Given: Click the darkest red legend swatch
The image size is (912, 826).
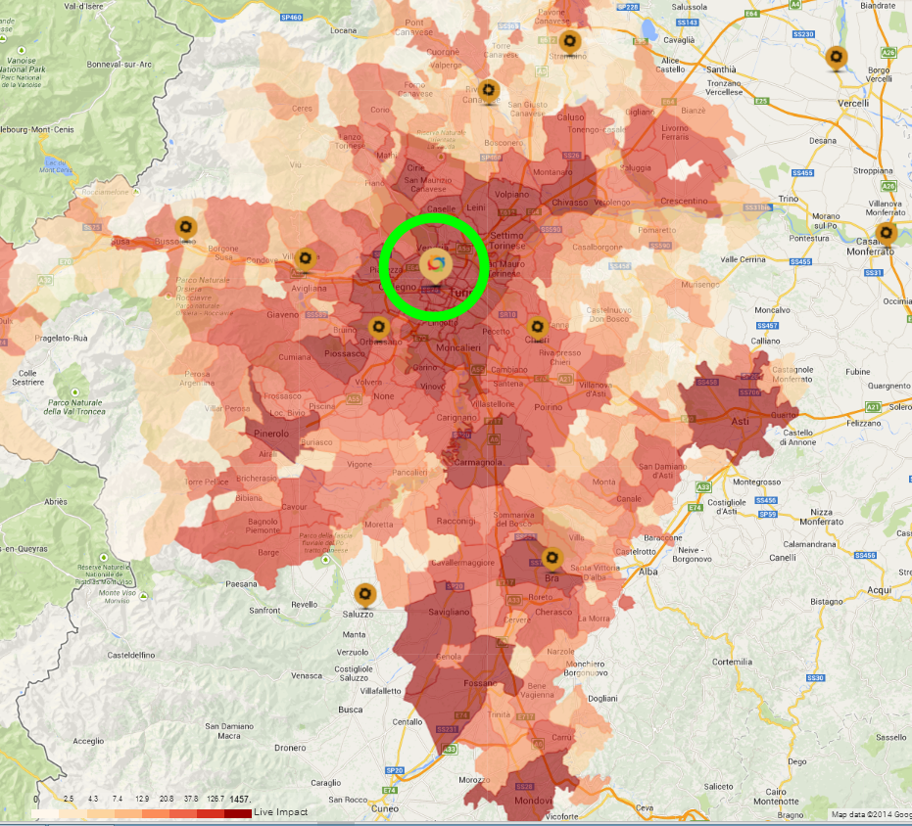Looking at the screenshot, I should point(238,813).
